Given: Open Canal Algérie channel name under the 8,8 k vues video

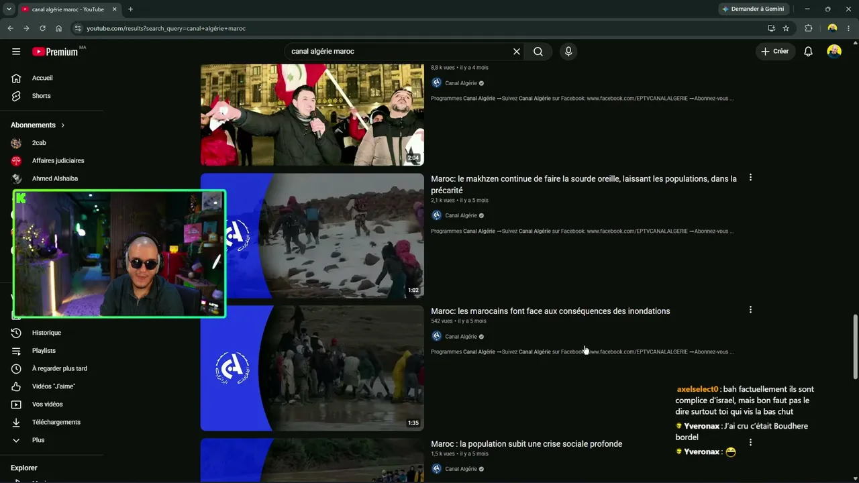Looking at the screenshot, I should (461, 83).
